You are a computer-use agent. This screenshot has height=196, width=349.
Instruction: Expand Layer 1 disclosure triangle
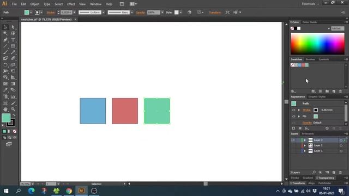(x=305, y=151)
